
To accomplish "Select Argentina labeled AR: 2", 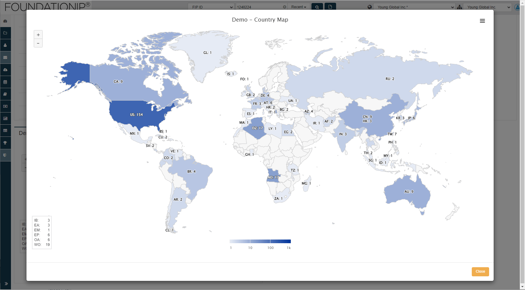I will [178, 199].
